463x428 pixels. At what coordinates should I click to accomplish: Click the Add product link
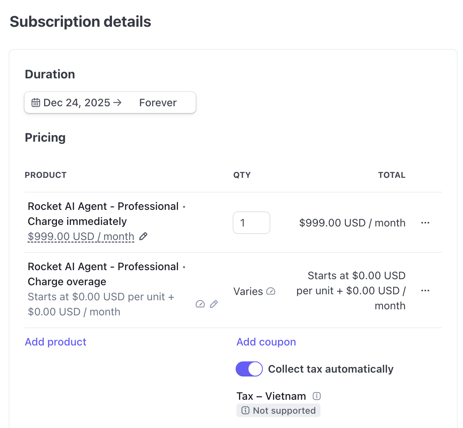[55, 342]
